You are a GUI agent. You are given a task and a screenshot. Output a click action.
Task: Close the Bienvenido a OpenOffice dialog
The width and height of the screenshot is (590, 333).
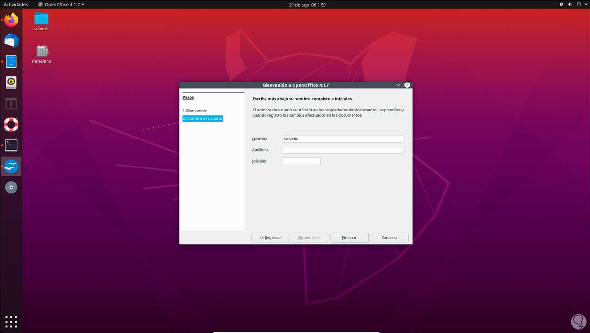[x=407, y=85]
